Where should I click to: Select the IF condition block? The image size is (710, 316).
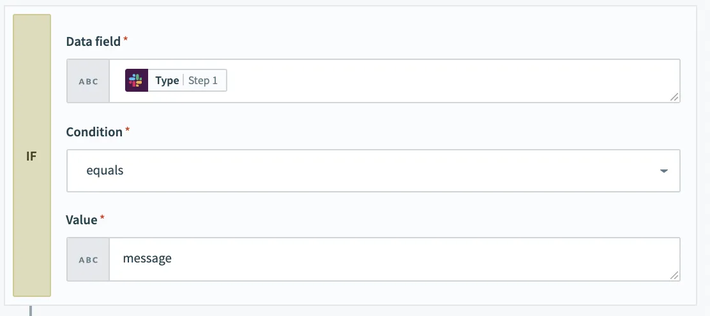pyautogui.click(x=31, y=156)
